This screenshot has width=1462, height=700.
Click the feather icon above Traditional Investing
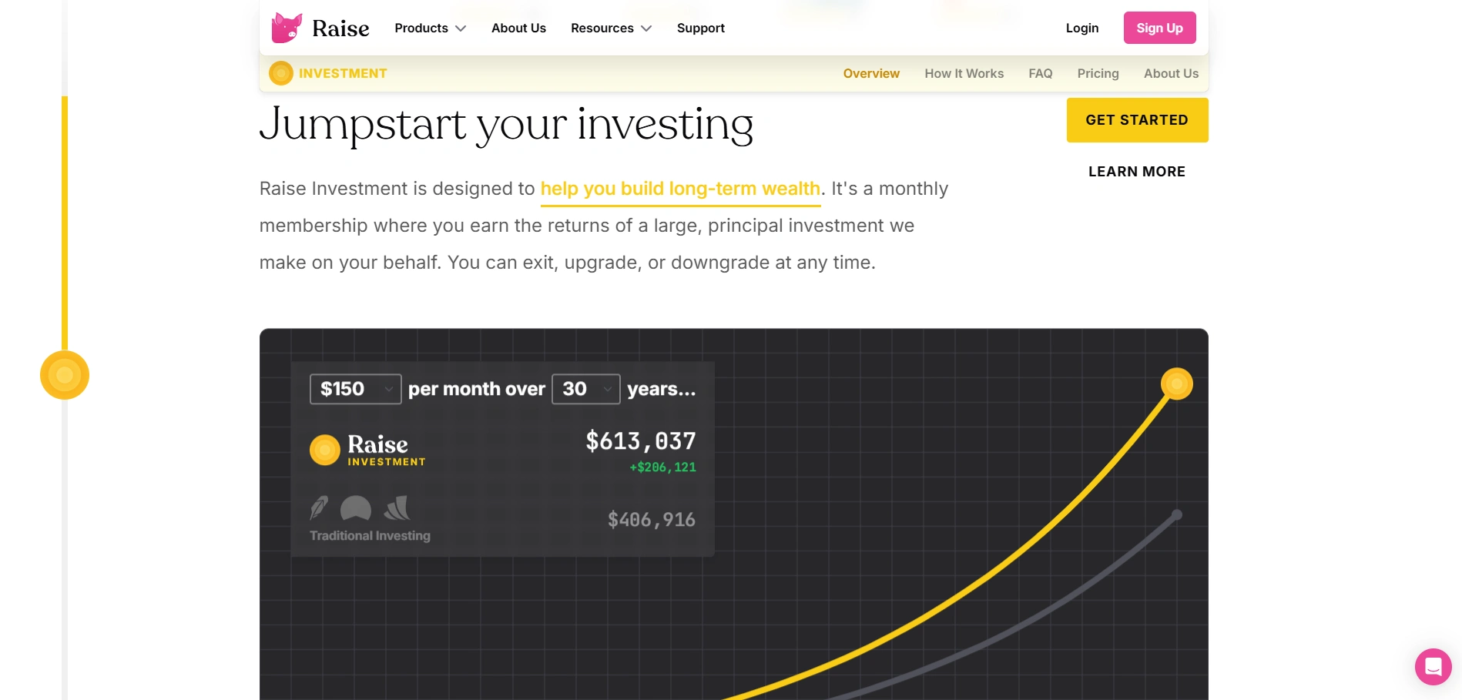[319, 508]
